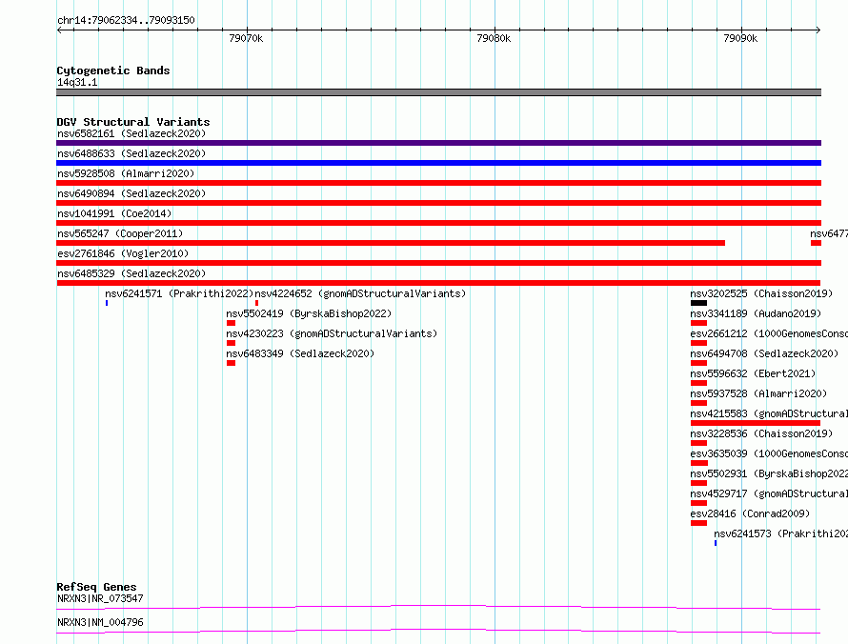Click the red nsv4230223 variant marker
The width and height of the screenshot is (848, 644).
pos(231,343)
